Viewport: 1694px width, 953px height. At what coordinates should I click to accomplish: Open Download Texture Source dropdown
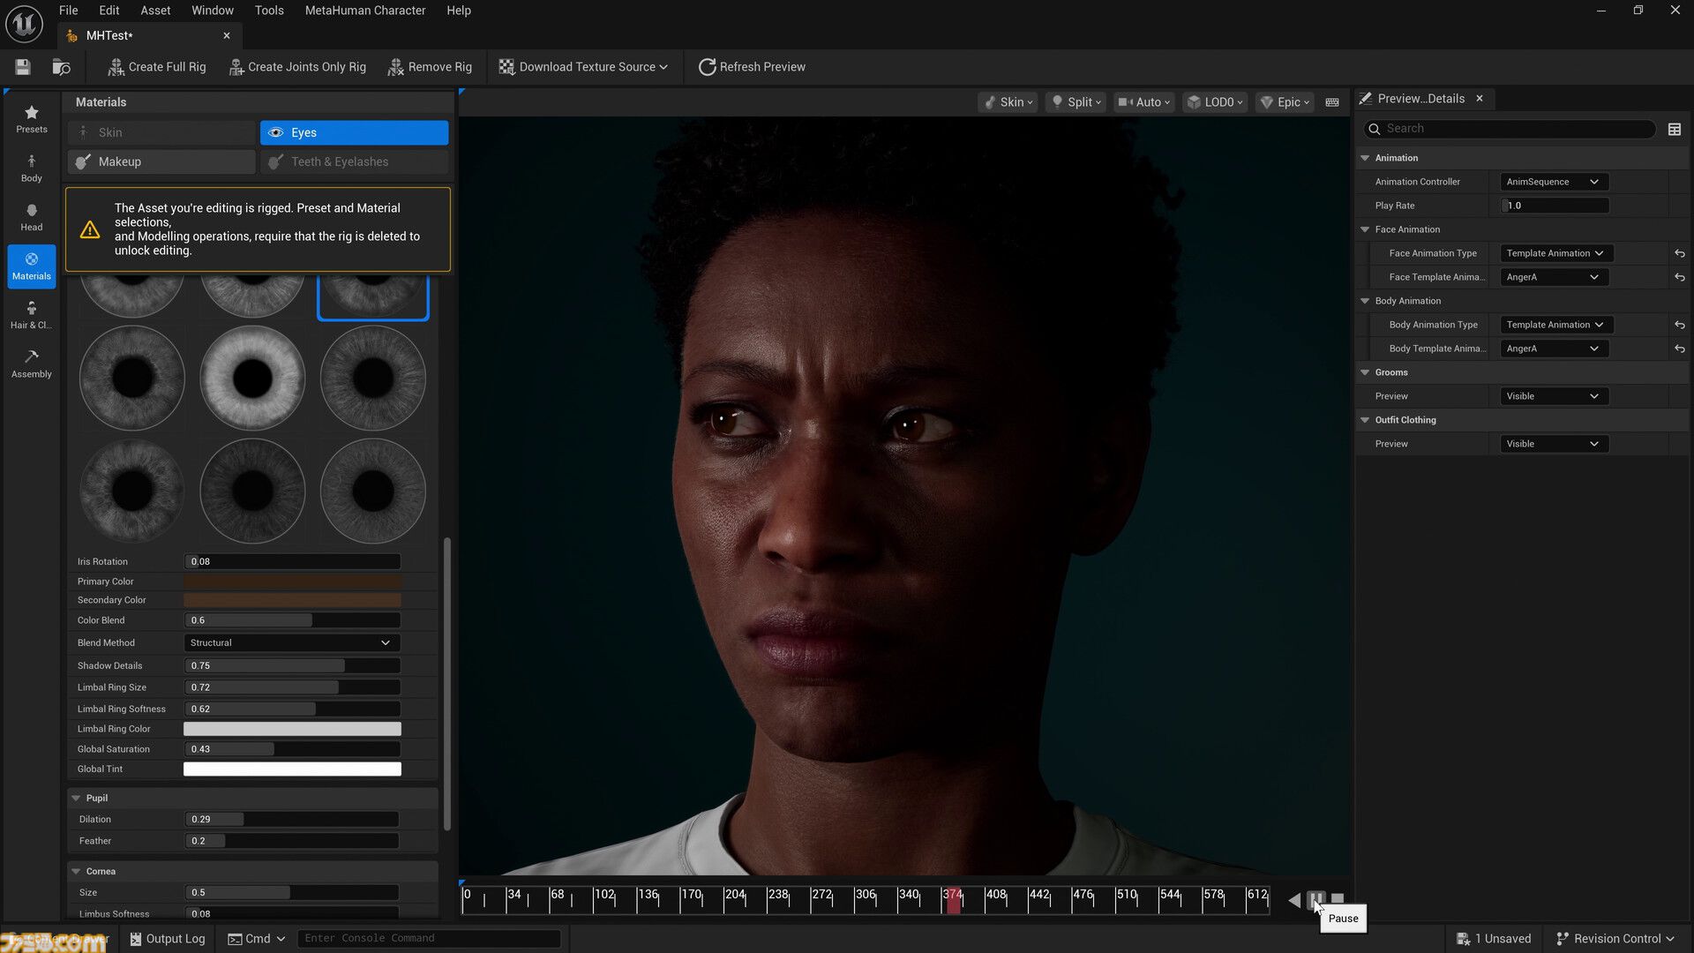tap(583, 67)
